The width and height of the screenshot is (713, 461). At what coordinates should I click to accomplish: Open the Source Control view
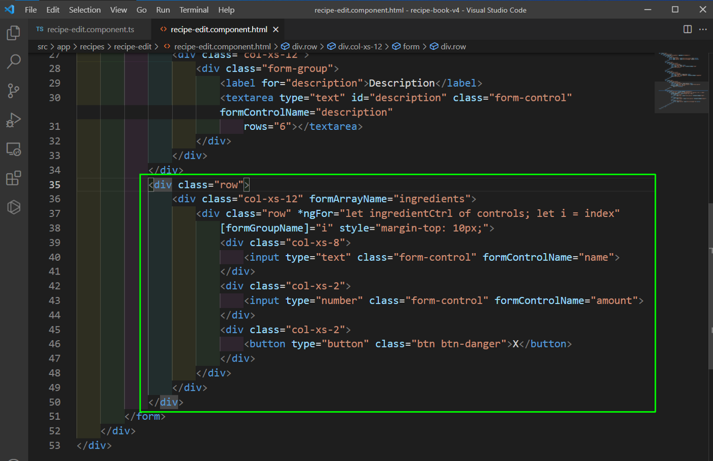click(x=14, y=91)
